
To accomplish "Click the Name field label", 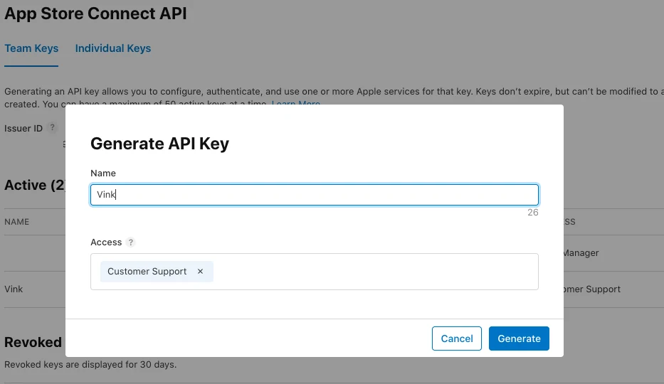I will click(103, 174).
